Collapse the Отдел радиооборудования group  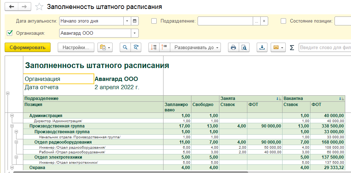pyautogui.click(x=16, y=142)
